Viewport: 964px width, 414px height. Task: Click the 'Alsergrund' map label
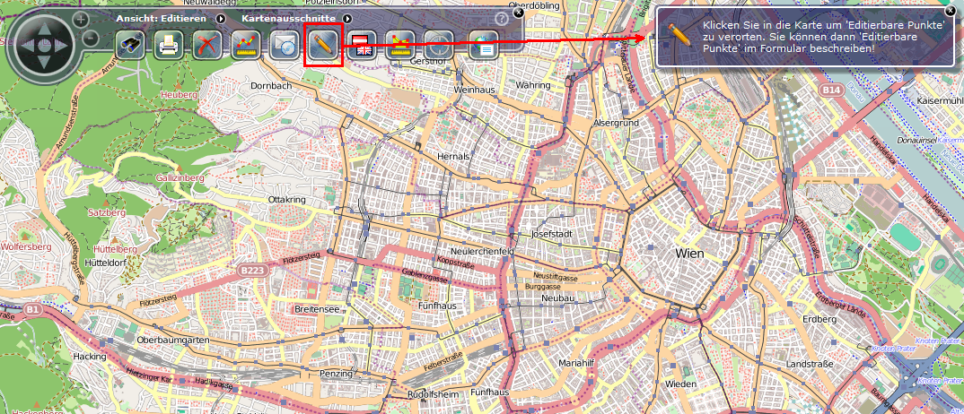pyautogui.click(x=616, y=124)
